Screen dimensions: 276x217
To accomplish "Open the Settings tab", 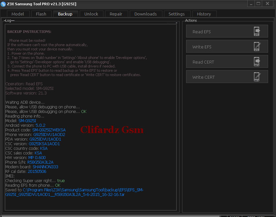I will (177, 14).
